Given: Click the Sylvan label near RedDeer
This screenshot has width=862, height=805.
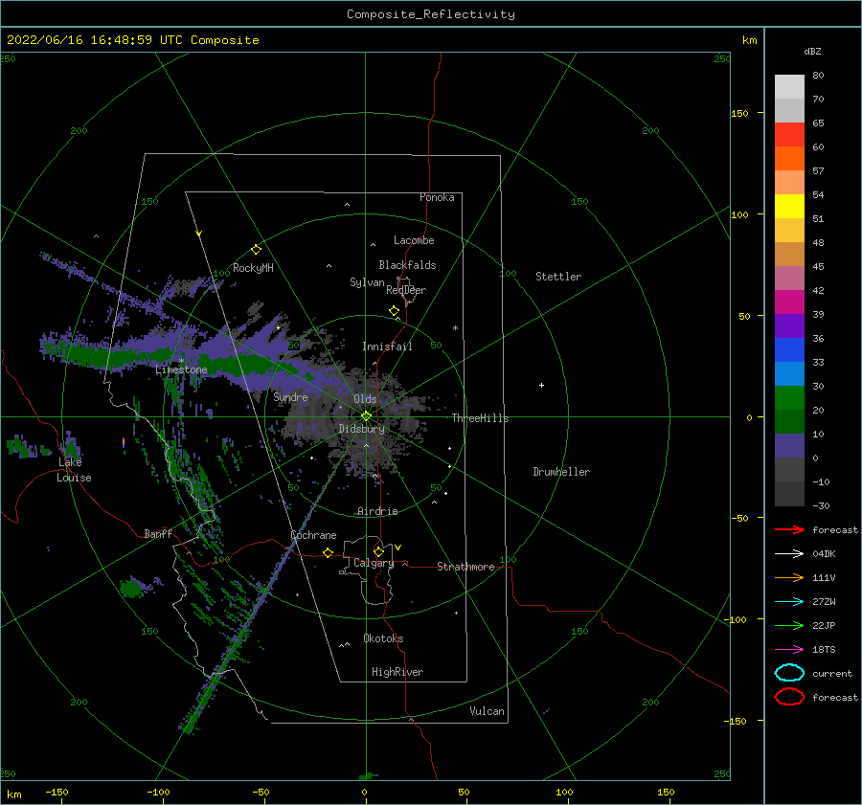Looking at the screenshot, I should (x=367, y=282).
